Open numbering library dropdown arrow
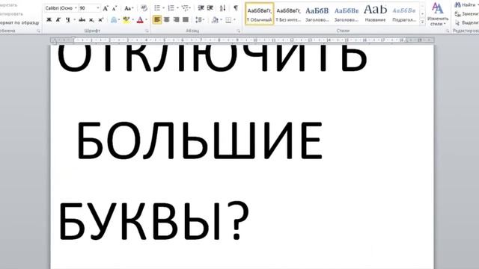479x269 pixels. tap(177, 8)
